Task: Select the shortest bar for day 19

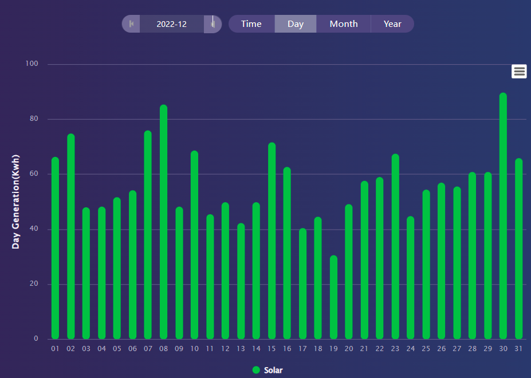Action: coord(333,298)
